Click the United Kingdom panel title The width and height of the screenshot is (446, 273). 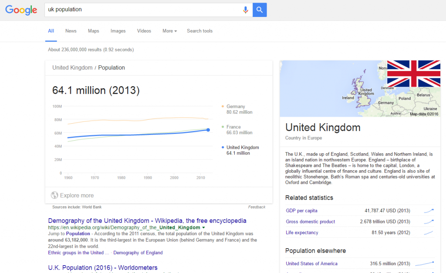click(x=323, y=128)
